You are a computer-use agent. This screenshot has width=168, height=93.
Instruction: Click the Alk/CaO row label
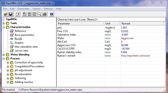point(62,42)
